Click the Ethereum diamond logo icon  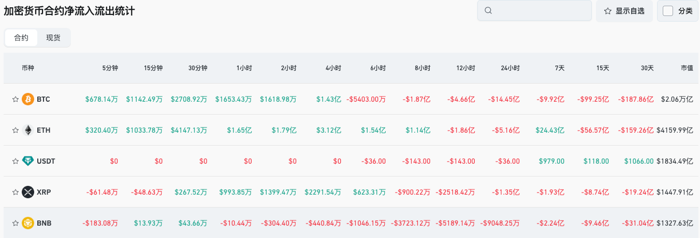tap(28, 130)
